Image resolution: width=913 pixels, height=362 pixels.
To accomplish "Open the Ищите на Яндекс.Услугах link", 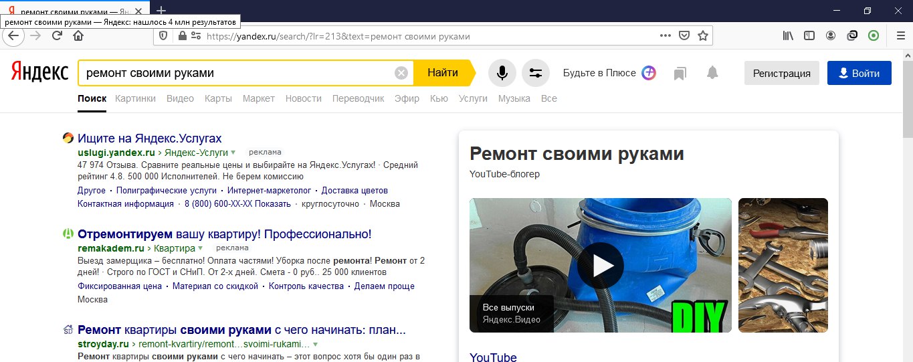I will (x=150, y=139).
